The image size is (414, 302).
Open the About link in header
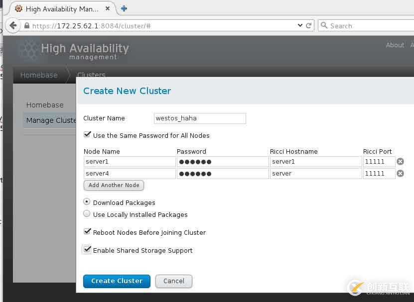(x=395, y=45)
